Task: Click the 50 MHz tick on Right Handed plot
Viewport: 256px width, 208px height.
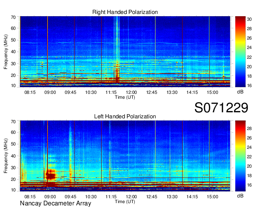Action: pyautogui.click(x=13, y=40)
